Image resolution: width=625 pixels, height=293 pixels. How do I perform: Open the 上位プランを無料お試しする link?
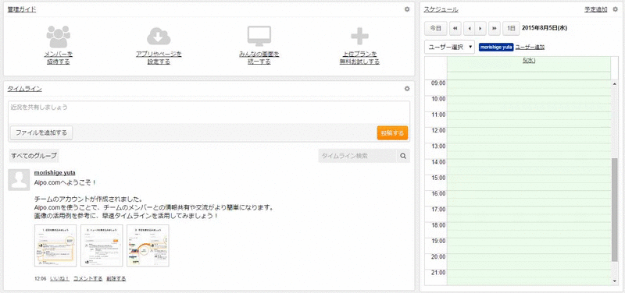tap(359, 58)
